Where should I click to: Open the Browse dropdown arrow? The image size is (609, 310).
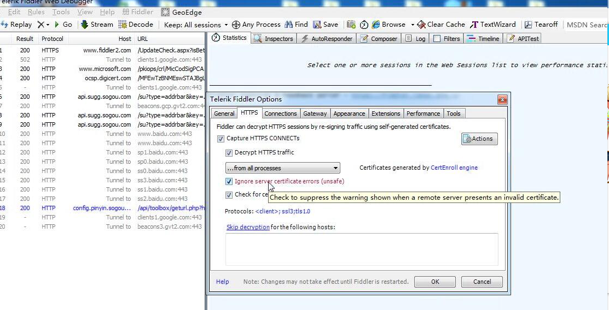pos(413,25)
